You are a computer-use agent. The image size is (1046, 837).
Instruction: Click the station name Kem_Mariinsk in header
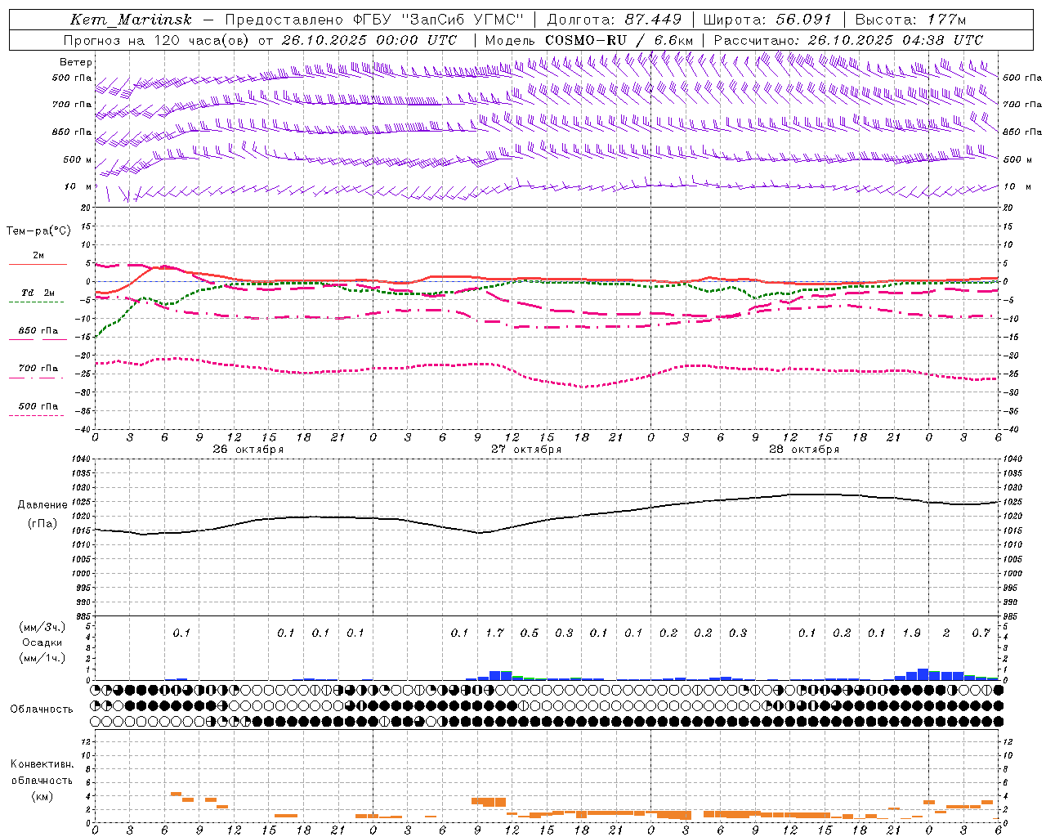click(x=131, y=20)
